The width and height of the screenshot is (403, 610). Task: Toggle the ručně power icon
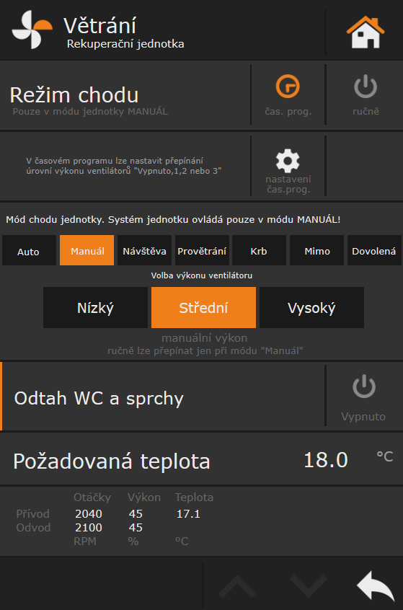(366, 87)
